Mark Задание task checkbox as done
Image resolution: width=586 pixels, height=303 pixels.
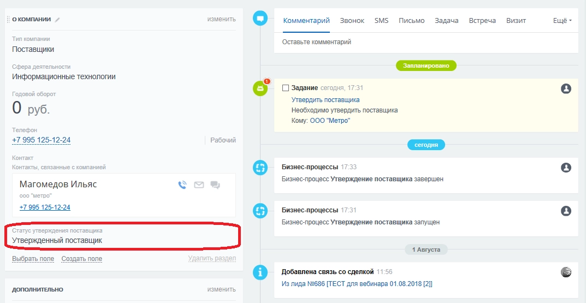[286, 88]
